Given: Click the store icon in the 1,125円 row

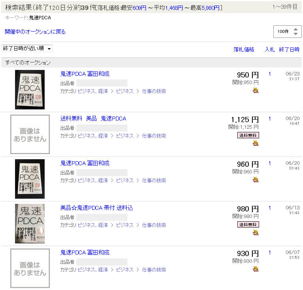Looking at the screenshot, I should click(256, 143).
